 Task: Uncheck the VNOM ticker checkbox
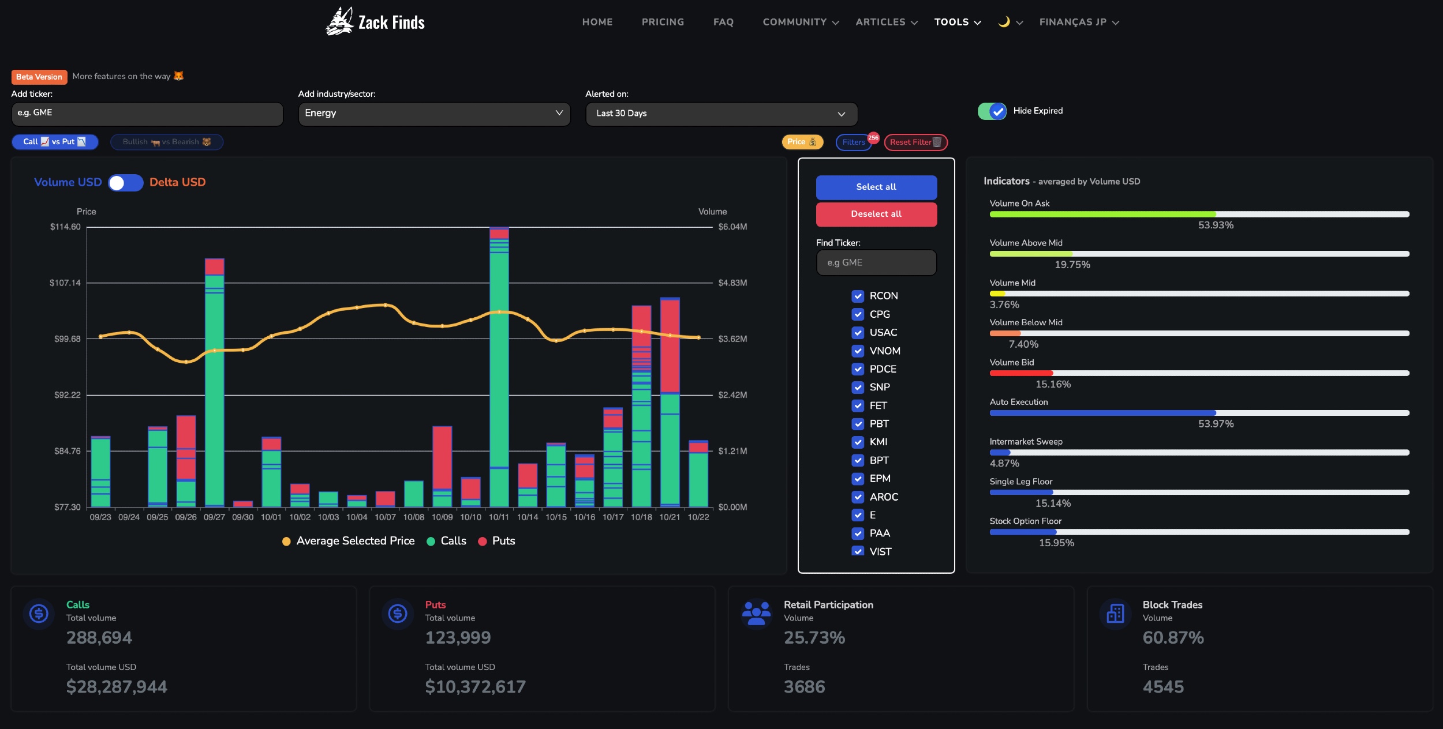(858, 351)
